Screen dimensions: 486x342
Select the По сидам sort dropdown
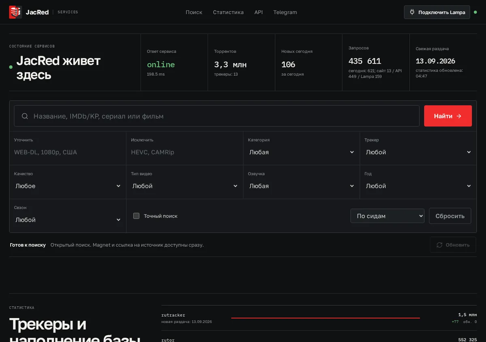[387, 216]
